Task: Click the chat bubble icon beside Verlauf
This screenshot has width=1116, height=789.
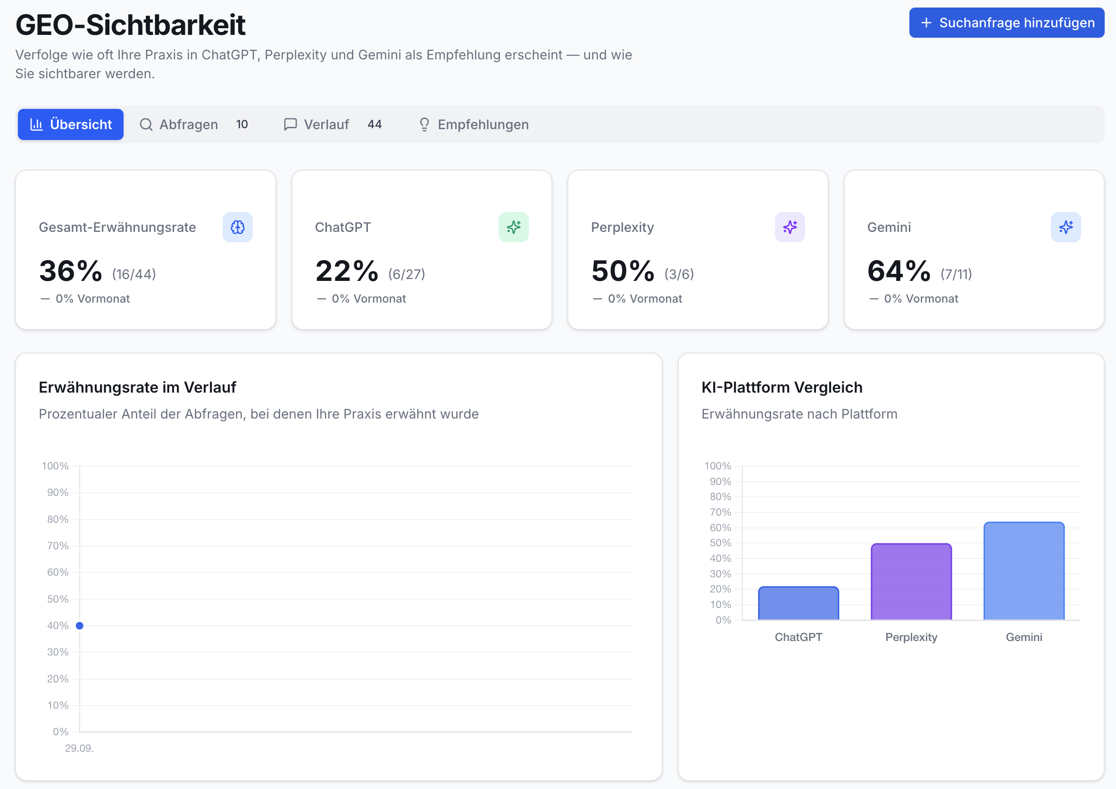Action: tap(290, 124)
